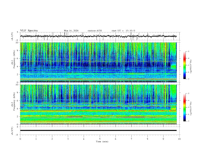The image size is (202, 156).
Task: Click the "-3" tick on upper color bar
Action: tap(188, 51)
